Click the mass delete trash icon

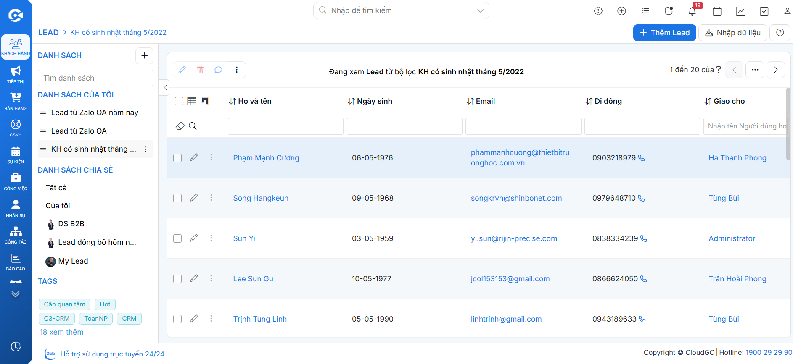200,70
